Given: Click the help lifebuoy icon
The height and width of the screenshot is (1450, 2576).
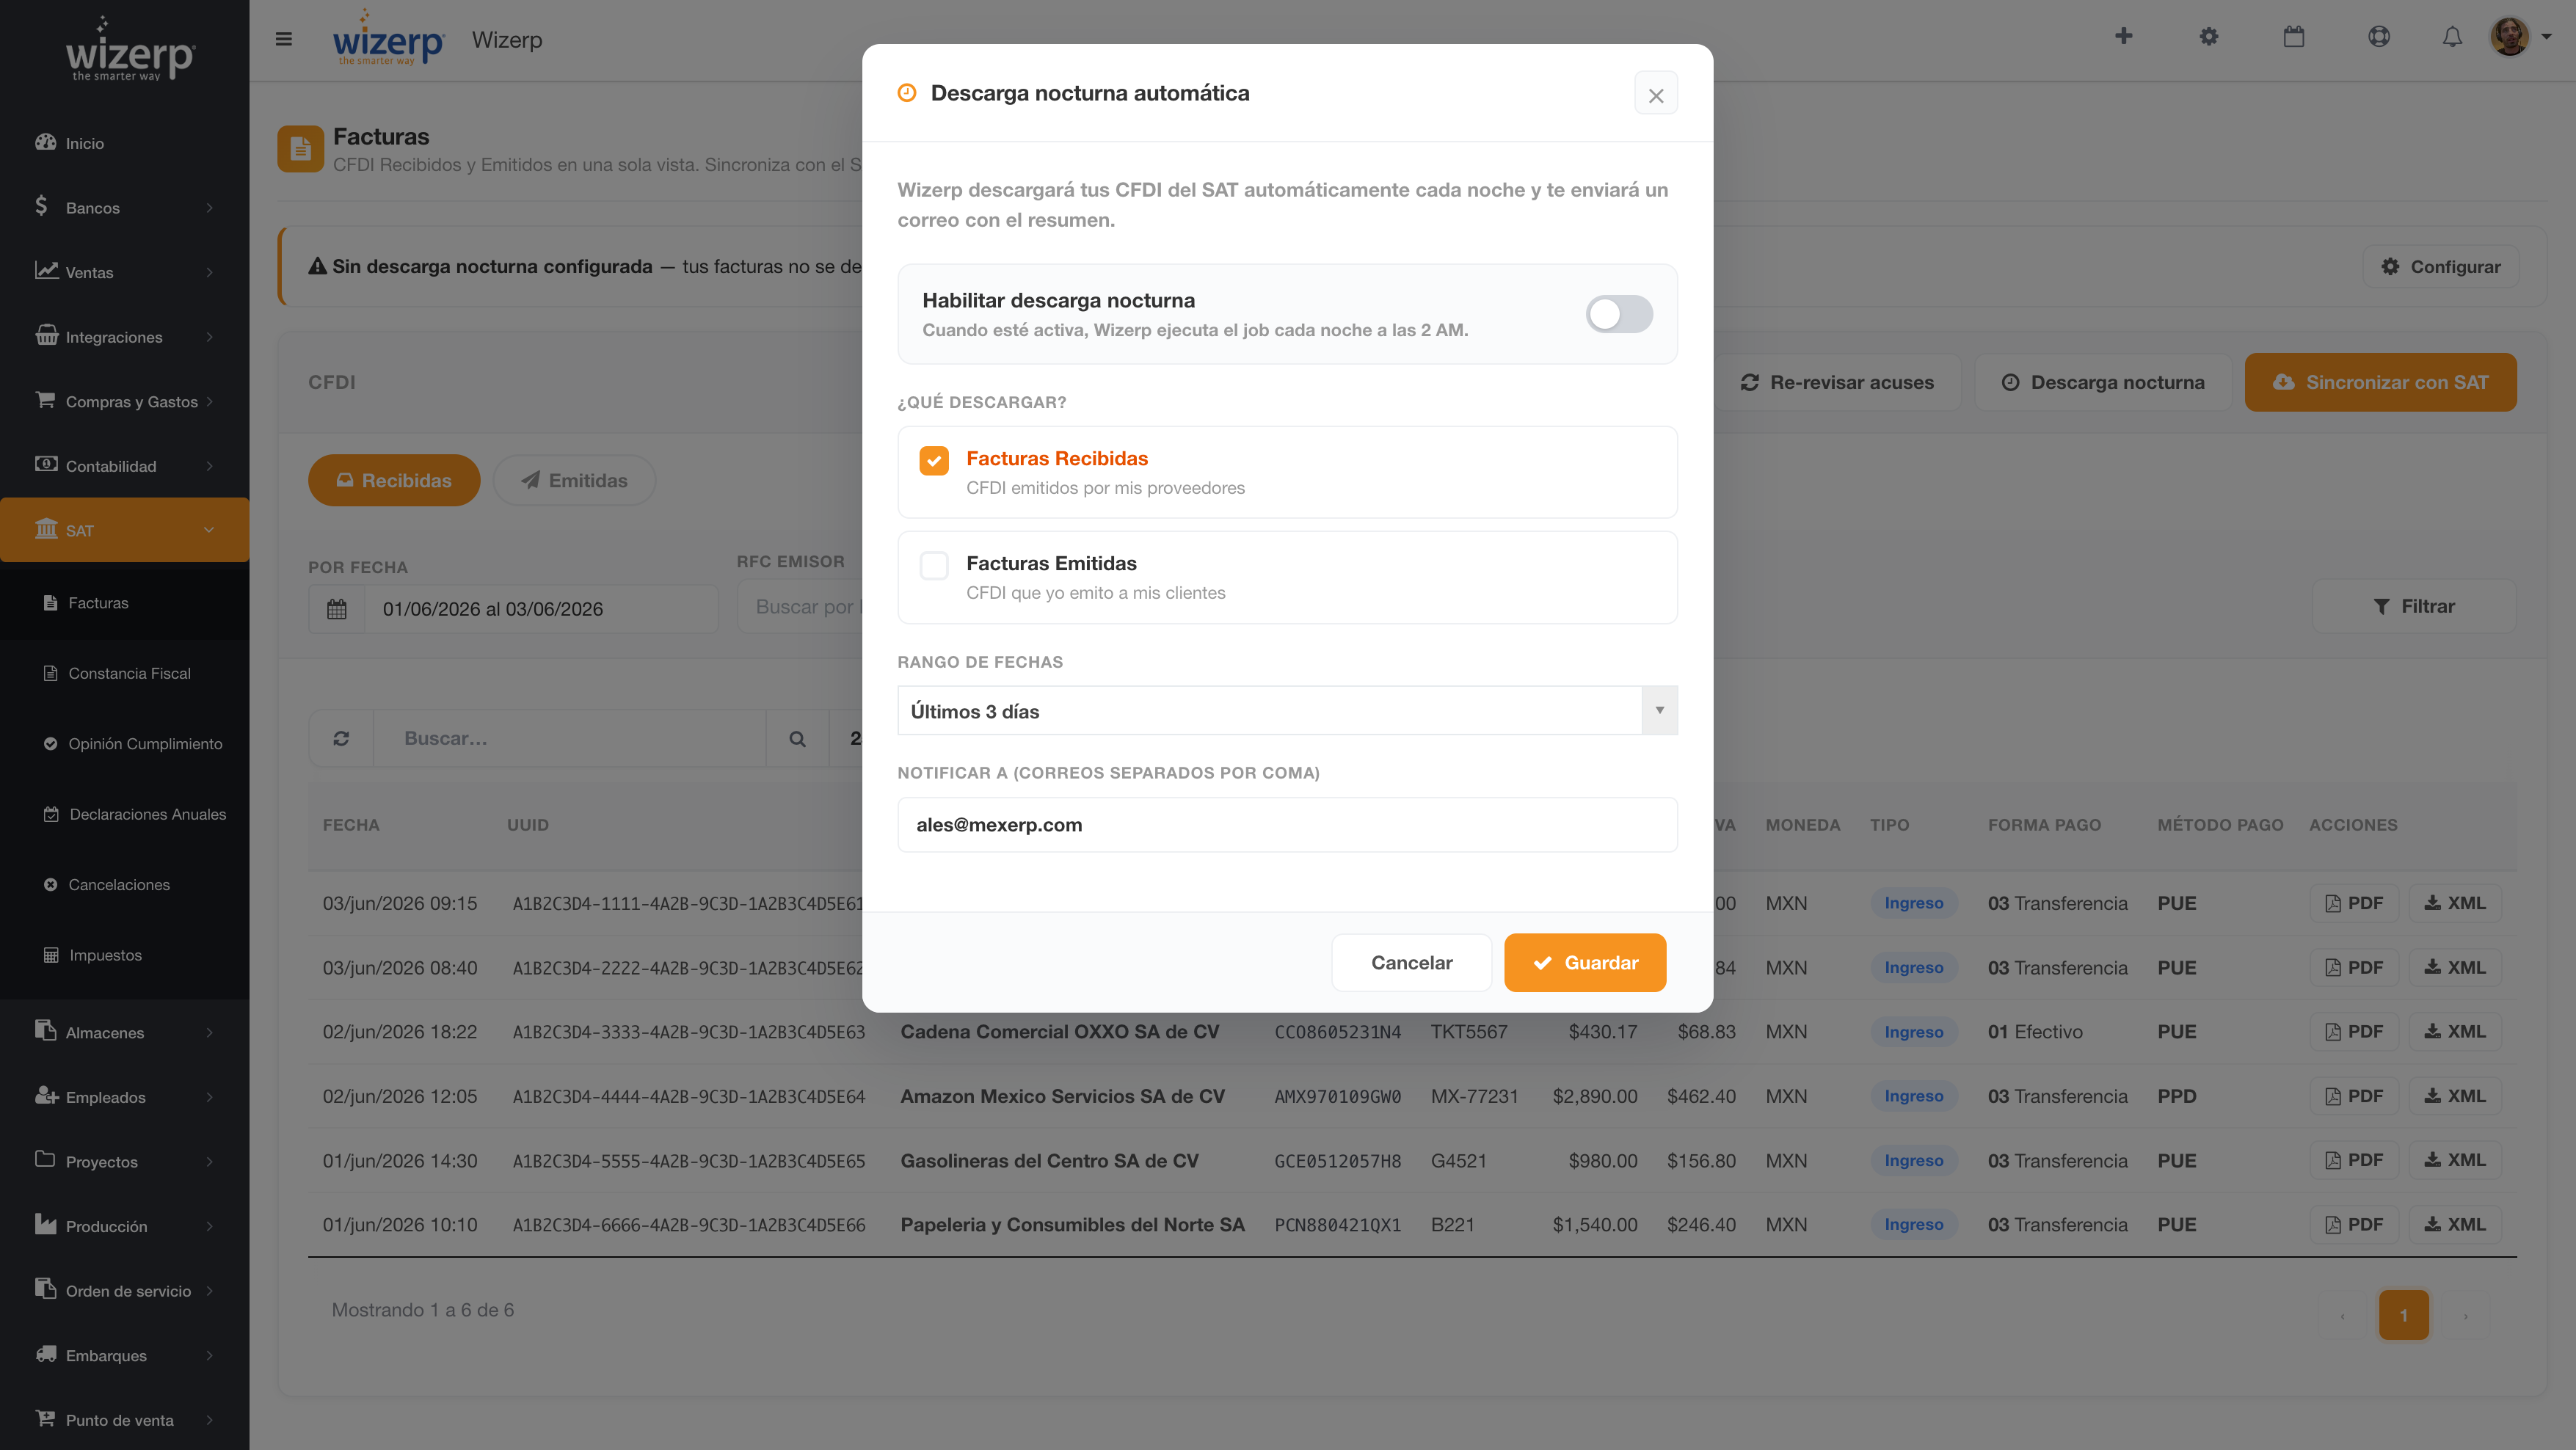Looking at the screenshot, I should click(x=2379, y=37).
